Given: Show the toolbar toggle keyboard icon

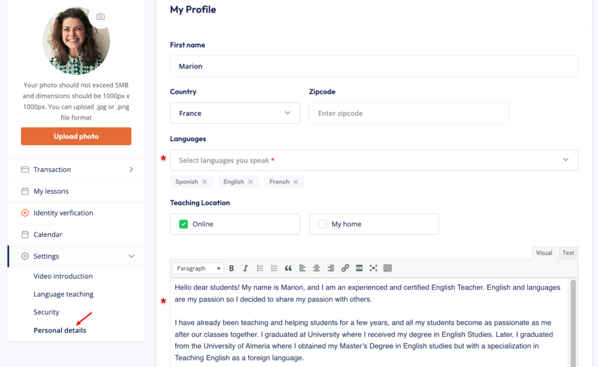Looking at the screenshot, I should pos(388,268).
